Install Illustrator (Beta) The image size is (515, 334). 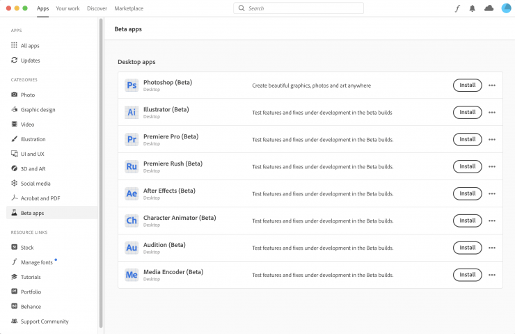click(x=467, y=112)
